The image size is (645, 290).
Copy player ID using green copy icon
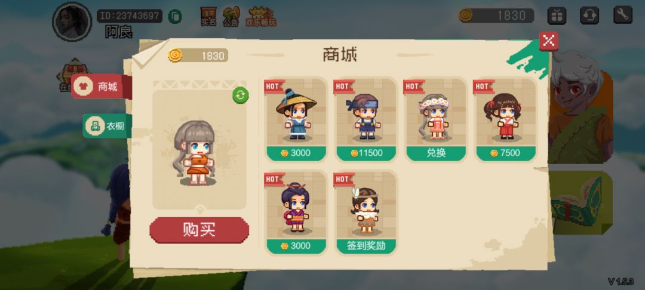coord(175,17)
